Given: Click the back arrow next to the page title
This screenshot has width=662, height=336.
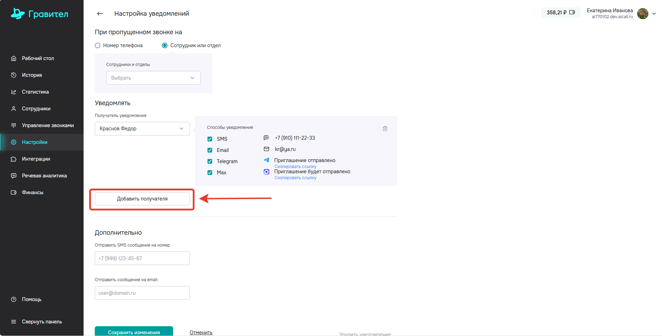Looking at the screenshot, I should 100,14.
